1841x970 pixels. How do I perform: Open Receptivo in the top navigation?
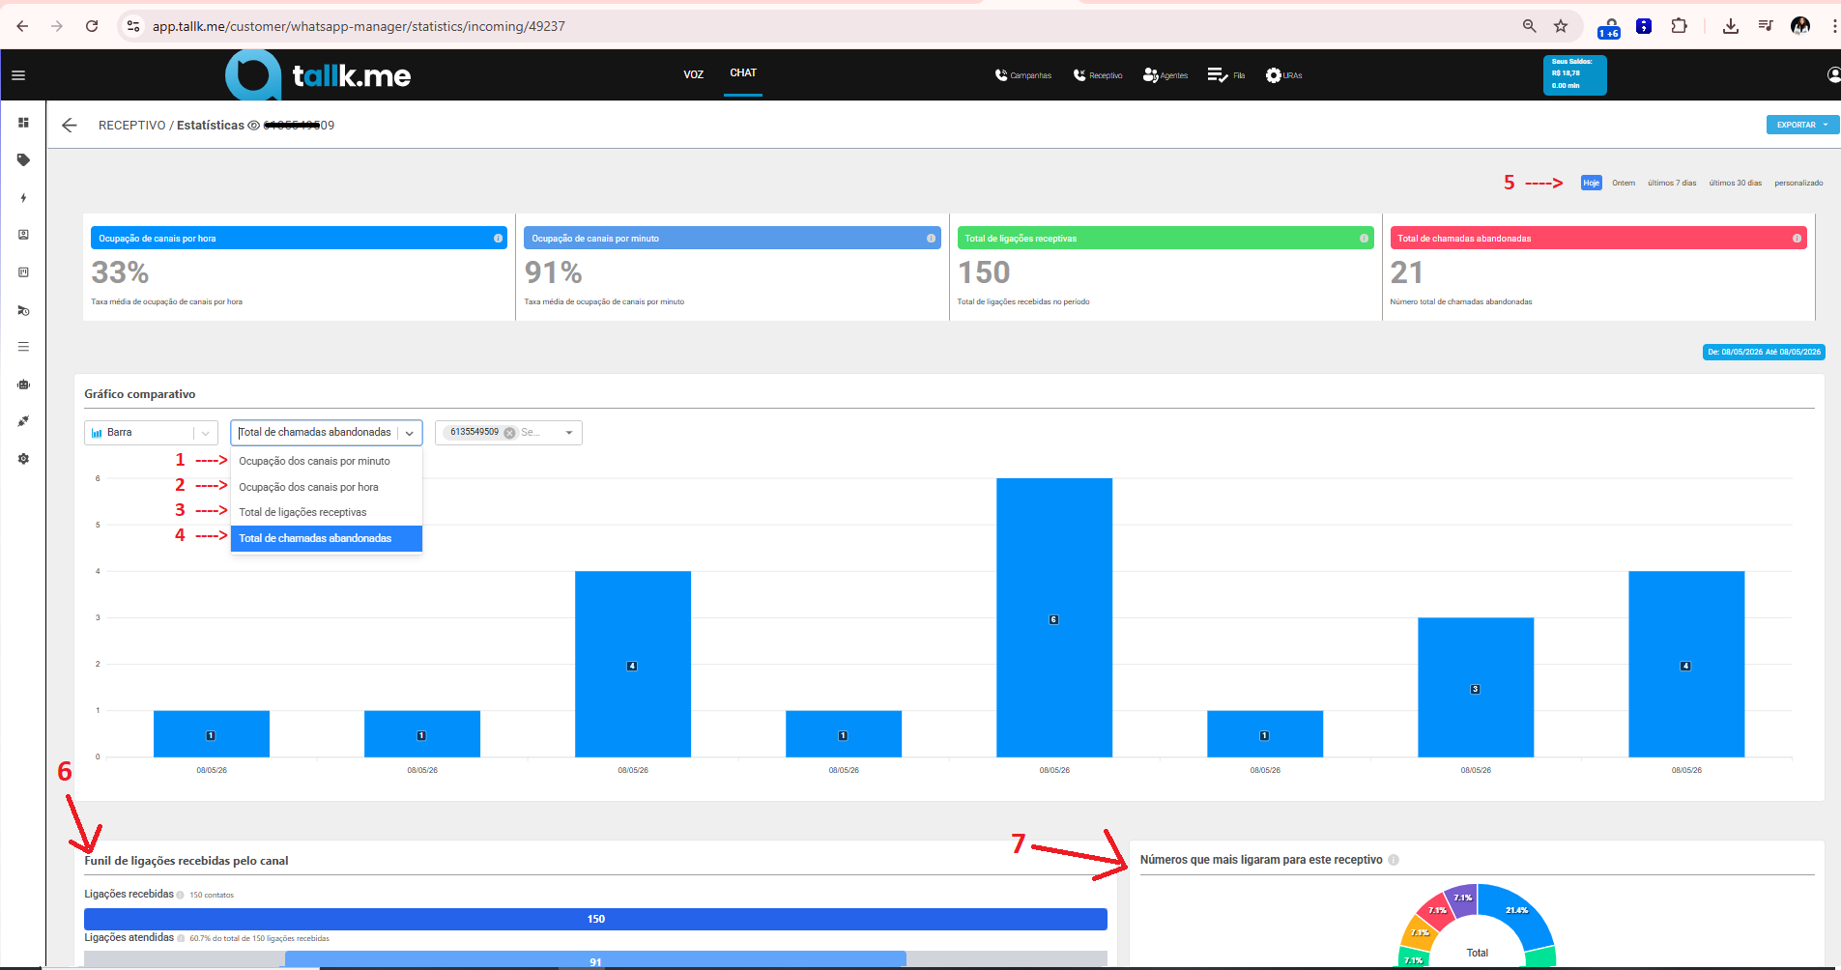pos(1098,75)
